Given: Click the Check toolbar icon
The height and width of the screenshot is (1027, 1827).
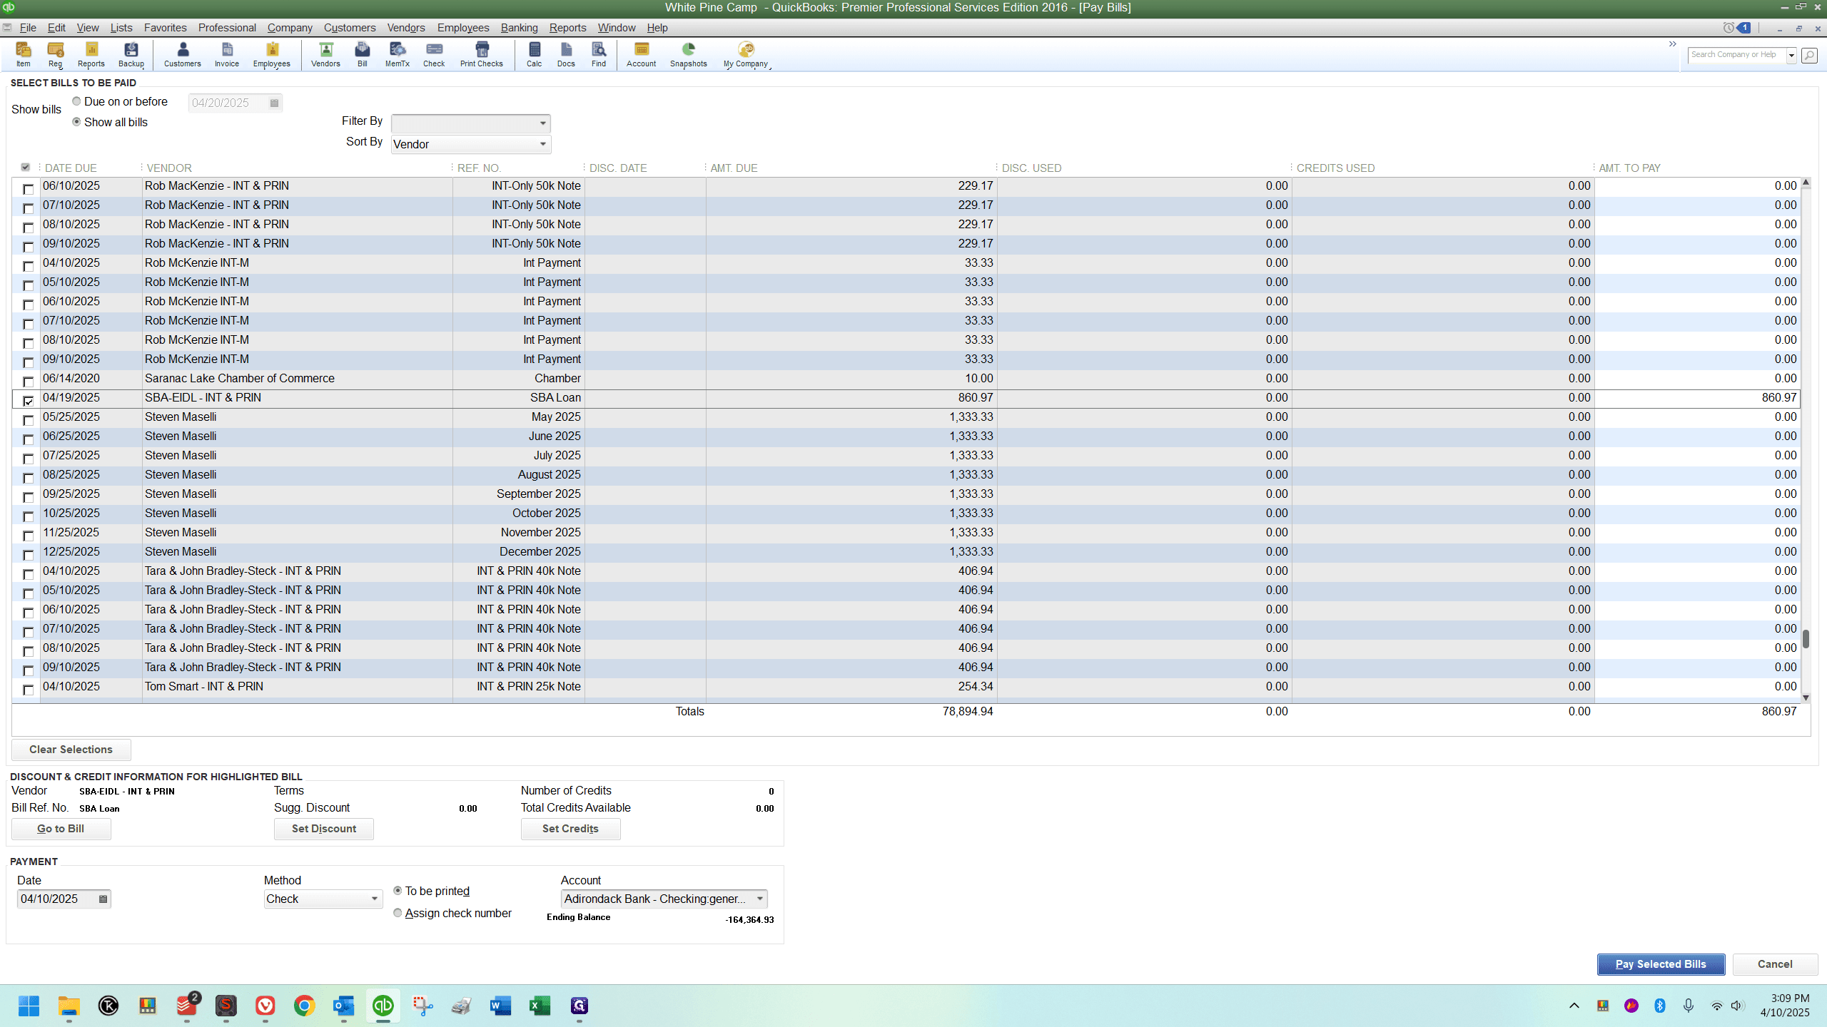Looking at the screenshot, I should [434, 54].
